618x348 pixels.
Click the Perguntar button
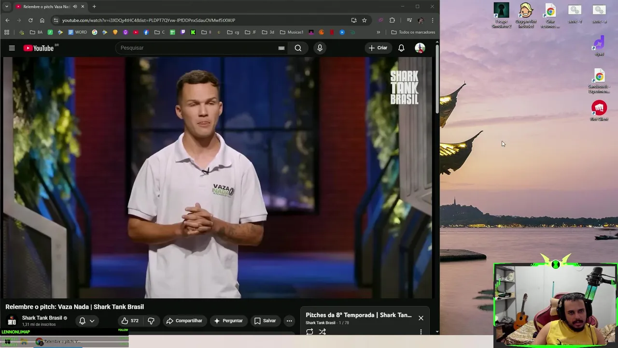click(x=228, y=320)
